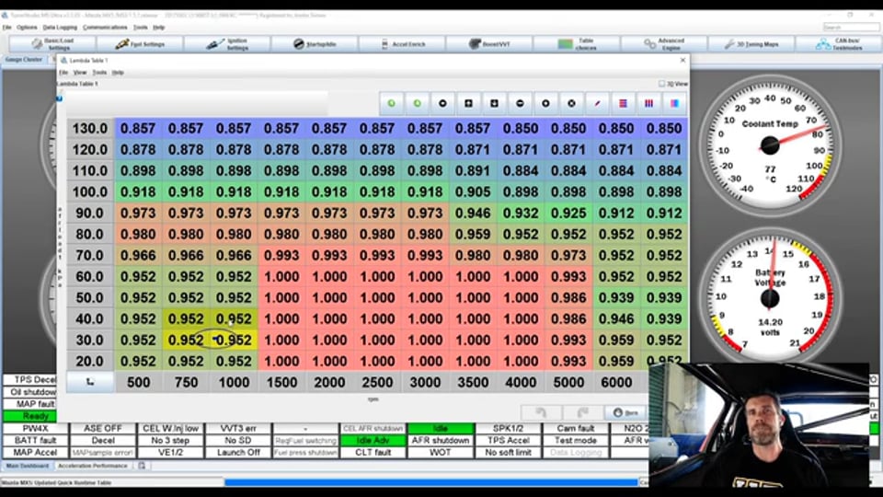
Task: Open Startup/Idle toolbar menu
Action: pos(315,44)
